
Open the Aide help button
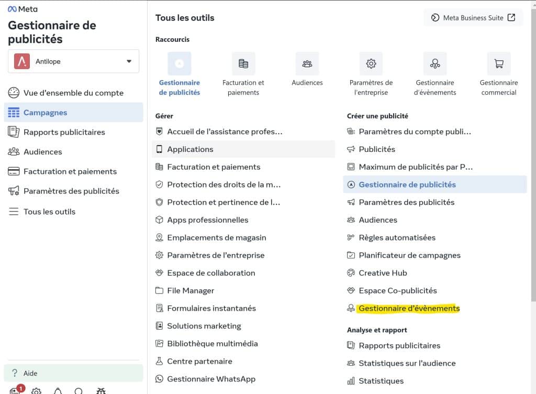(x=73, y=373)
